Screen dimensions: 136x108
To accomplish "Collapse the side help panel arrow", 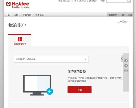I will [122, 59].
